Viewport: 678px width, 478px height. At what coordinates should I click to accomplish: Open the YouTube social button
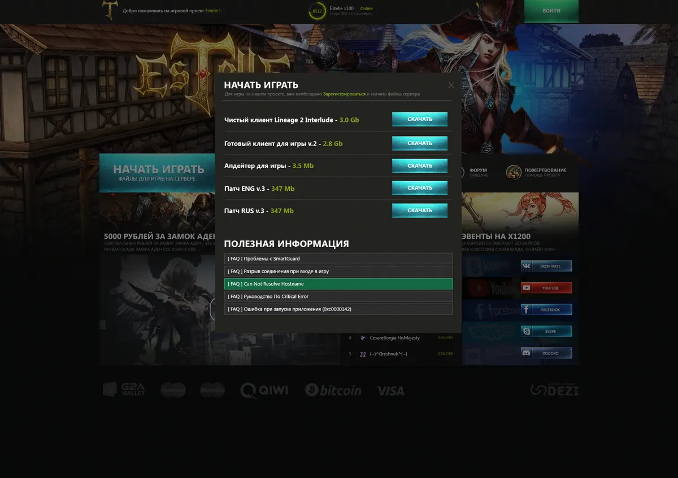pos(546,288)
